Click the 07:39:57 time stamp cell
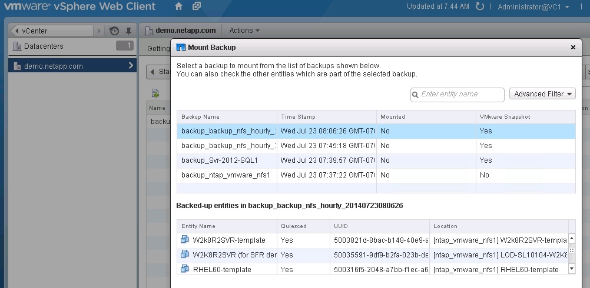 327,160
